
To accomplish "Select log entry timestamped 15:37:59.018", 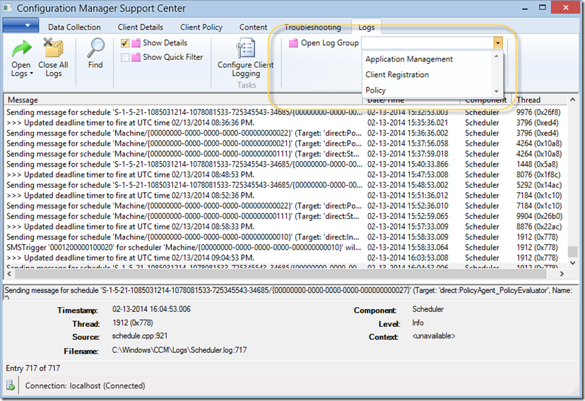I will (x=285, y=154).
